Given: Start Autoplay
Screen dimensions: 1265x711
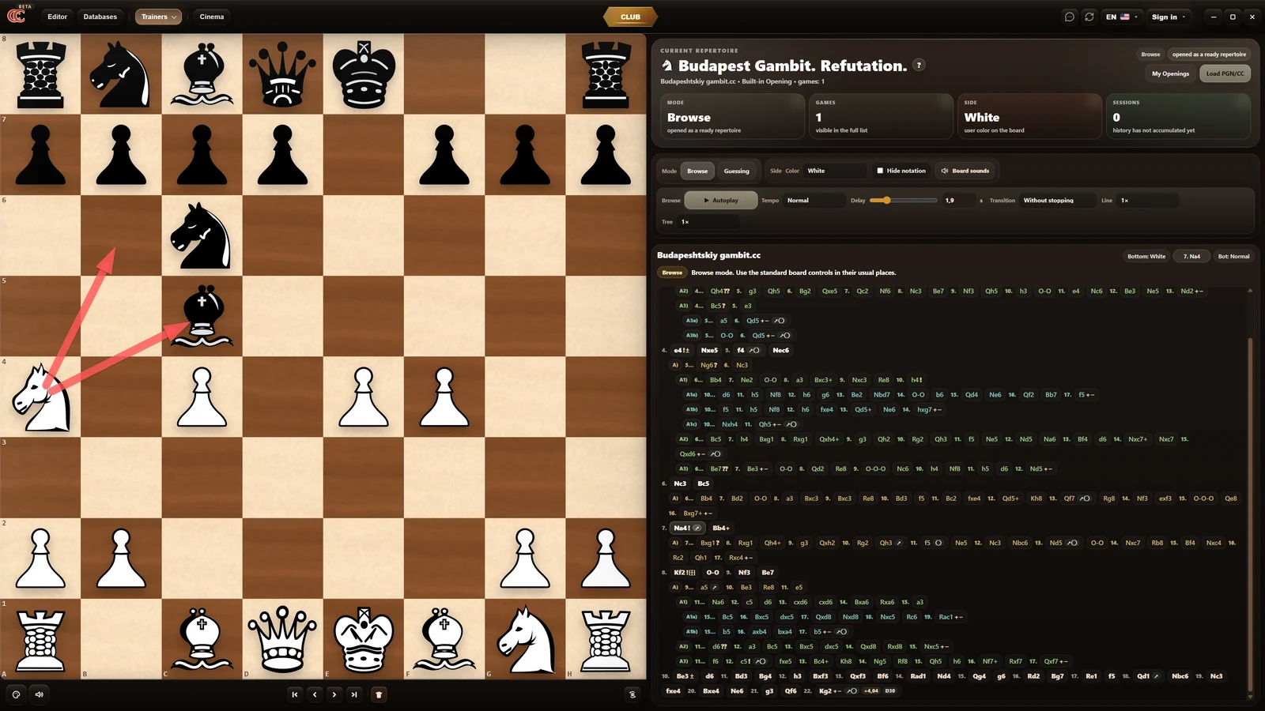Looking at the screenshot, I should [x=721, y=201].
